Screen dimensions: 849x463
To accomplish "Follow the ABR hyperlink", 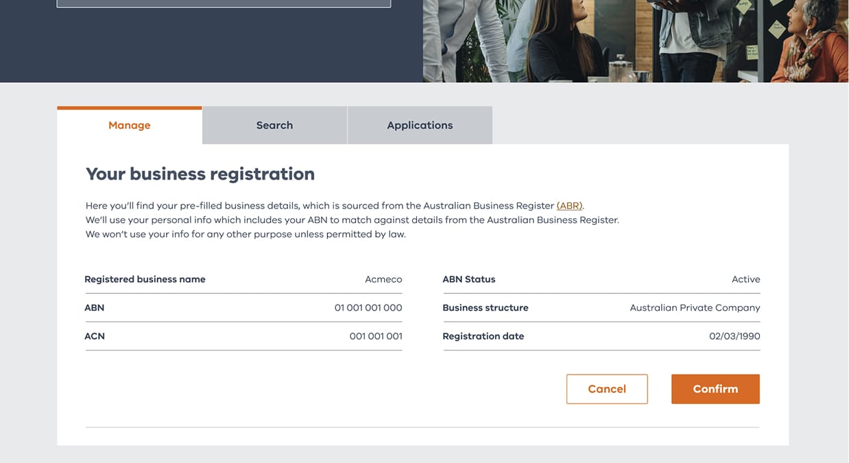I will click(569, 206).
